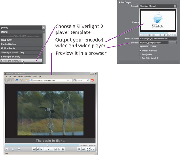
Task: Browse for directory with the ellipsis button
Action: (x=172, y=43)
